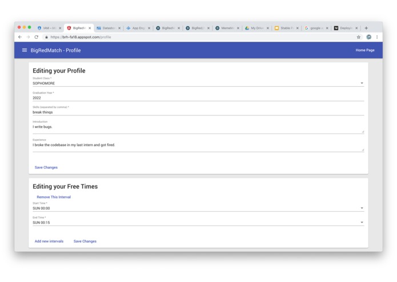Click the 'BigRedMatch - Profile' title

(x=55, y=50)
